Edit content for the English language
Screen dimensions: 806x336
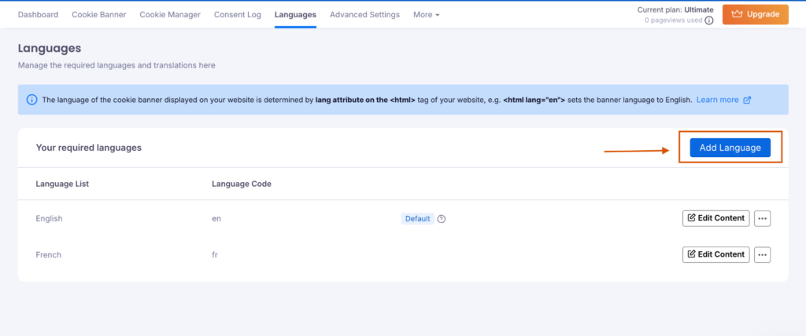pos(715,218)
